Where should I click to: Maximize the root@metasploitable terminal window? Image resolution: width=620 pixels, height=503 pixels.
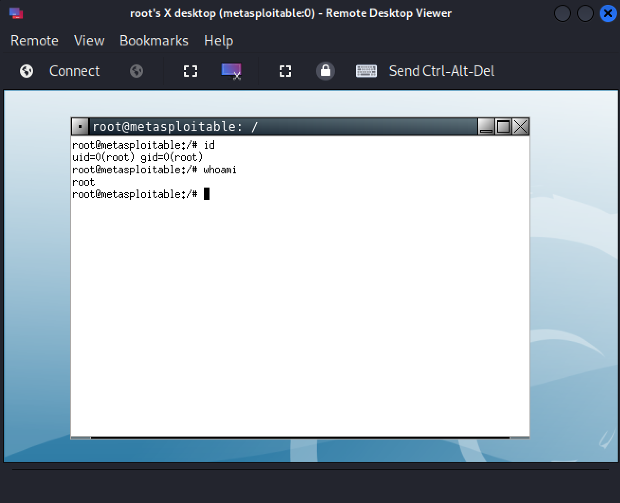(503, 127)
